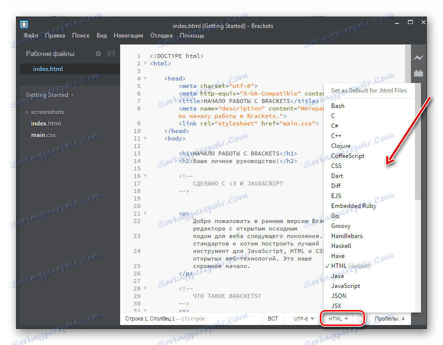Click the Строка 1, Столбец 1 cursor position
Image resolution: width=443 pixels, height=345 pixels.
[x=150, y=318]
